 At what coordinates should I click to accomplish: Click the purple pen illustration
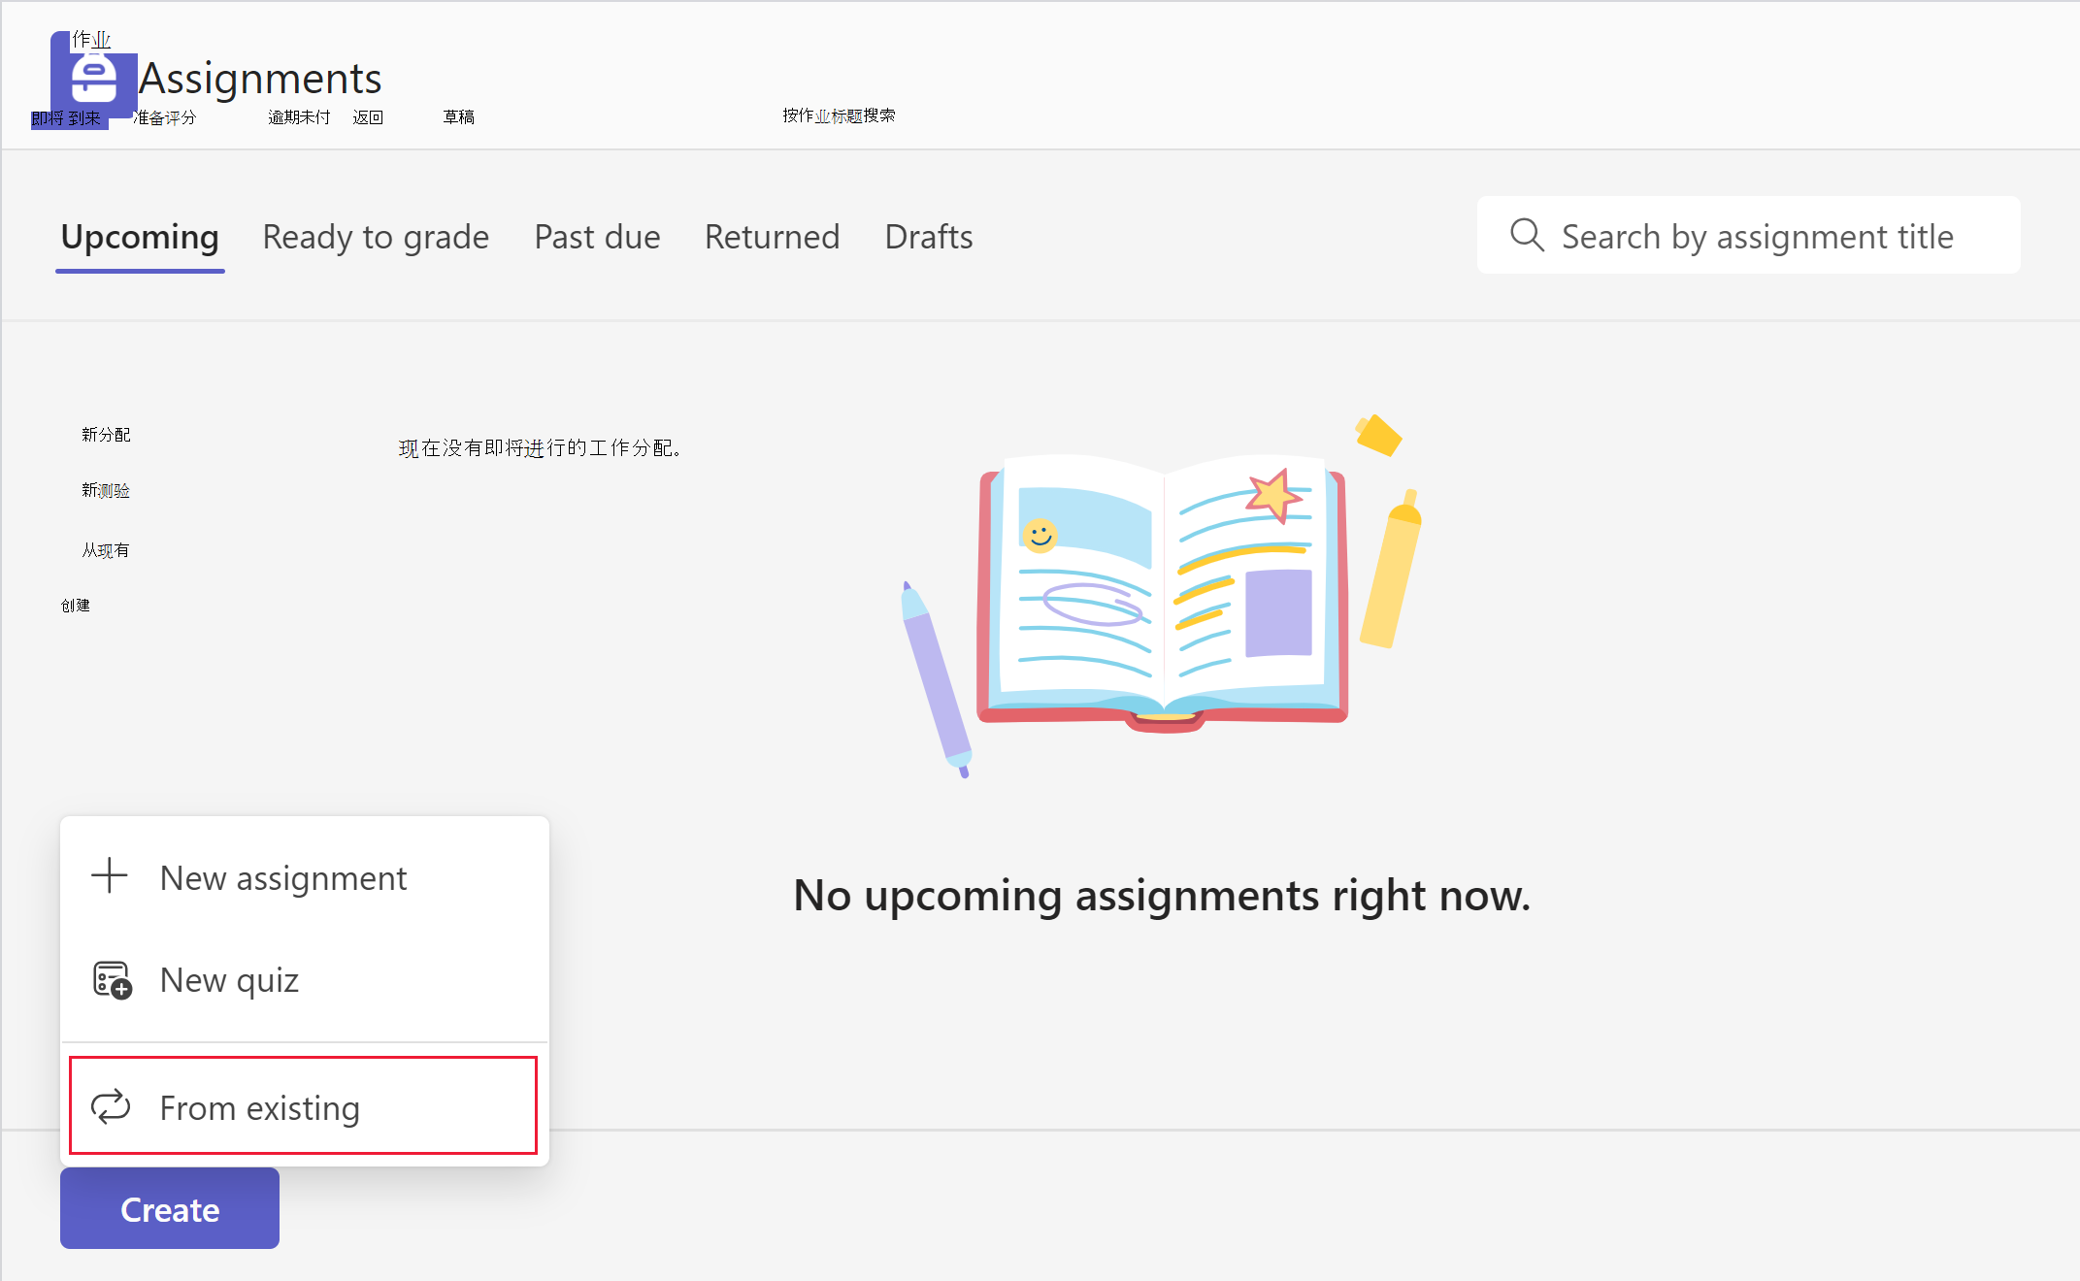click(936, 678)
